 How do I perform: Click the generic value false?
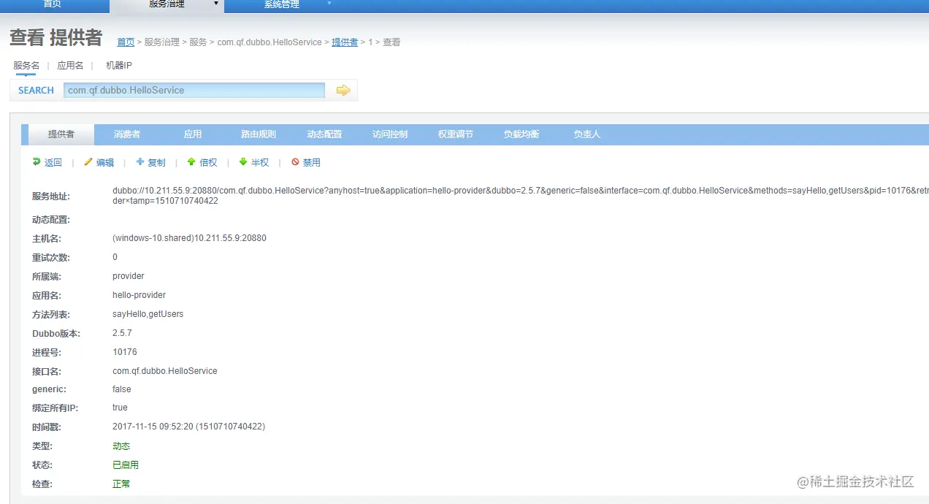[x=122, y=389]
